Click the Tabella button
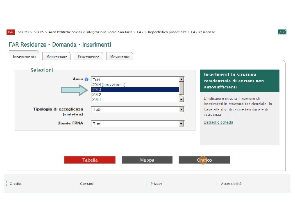Image resolution: width=295 pixels, height=221 pixels. tap(90, 160)
